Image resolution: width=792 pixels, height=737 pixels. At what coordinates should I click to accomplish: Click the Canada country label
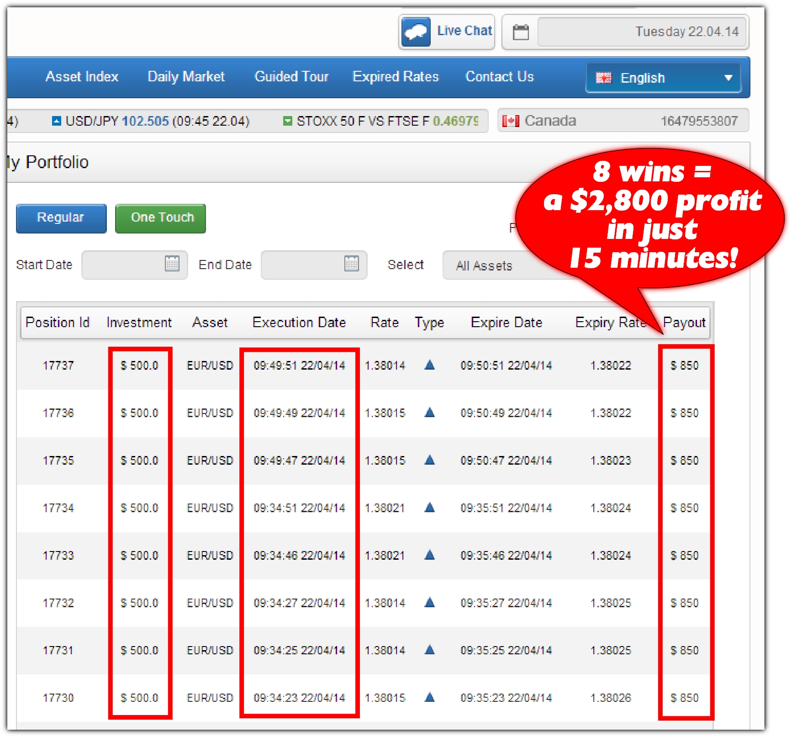pyautogui.click(x=550, y=121)
